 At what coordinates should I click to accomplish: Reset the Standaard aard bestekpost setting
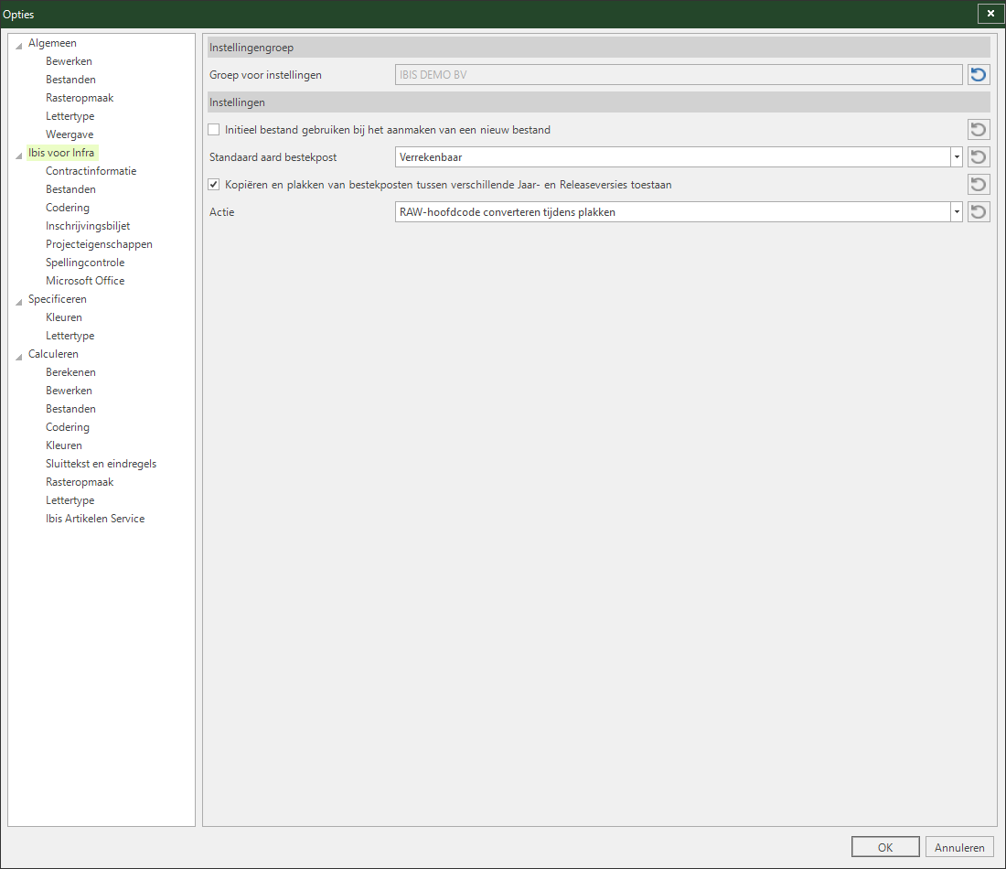tap(979, 157)
